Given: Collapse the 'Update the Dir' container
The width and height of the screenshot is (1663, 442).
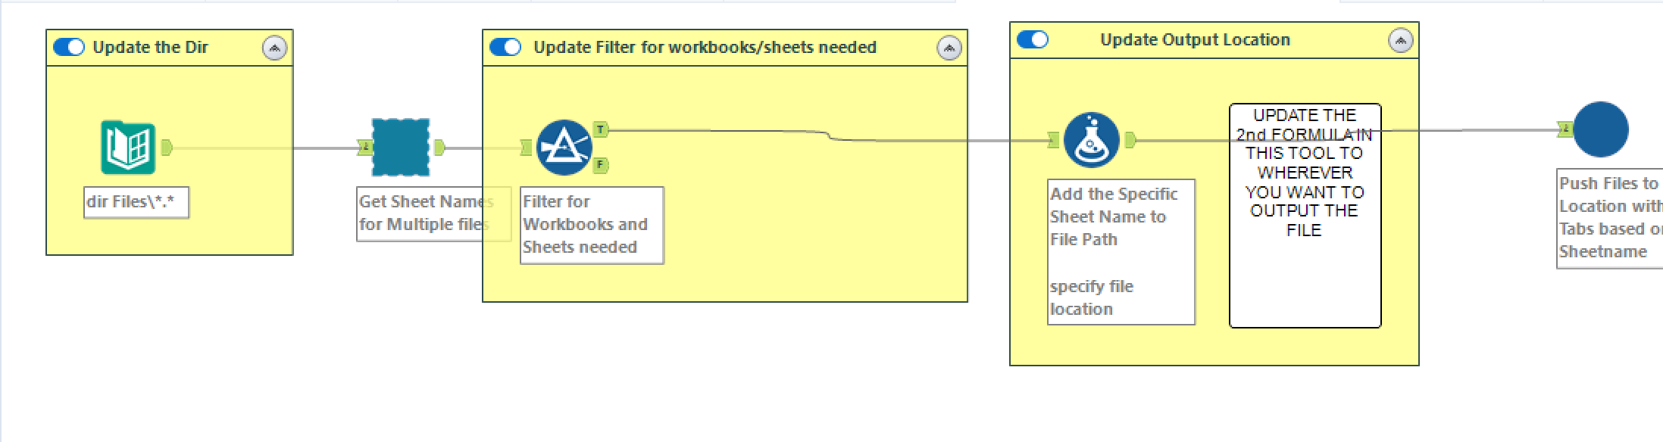Looking at the screenshot, I should [x=274, y=48].
